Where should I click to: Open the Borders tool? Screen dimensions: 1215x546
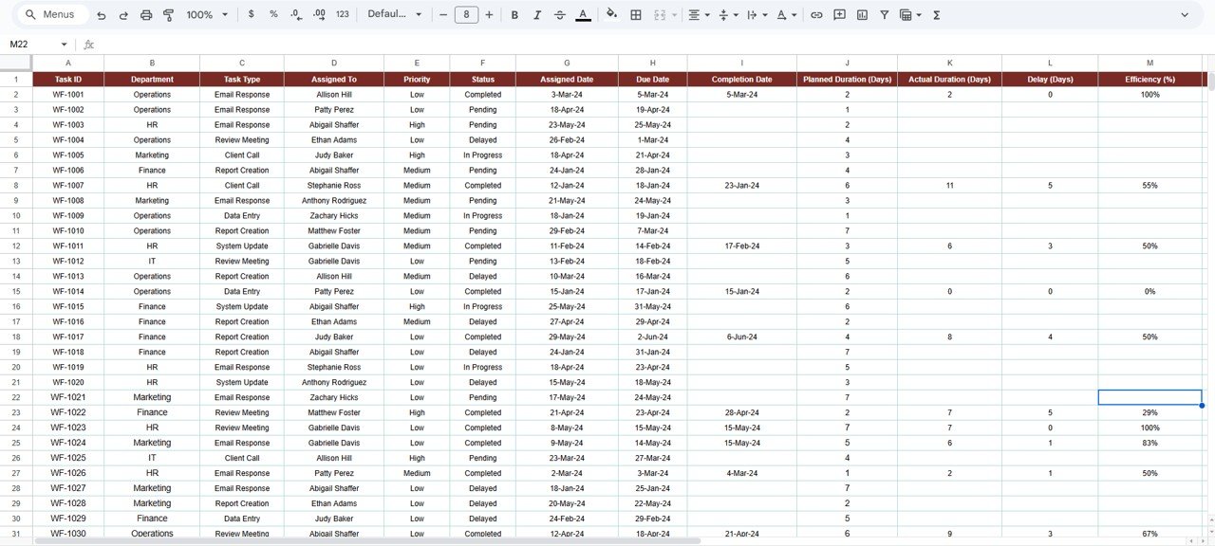tap(636, 15)
